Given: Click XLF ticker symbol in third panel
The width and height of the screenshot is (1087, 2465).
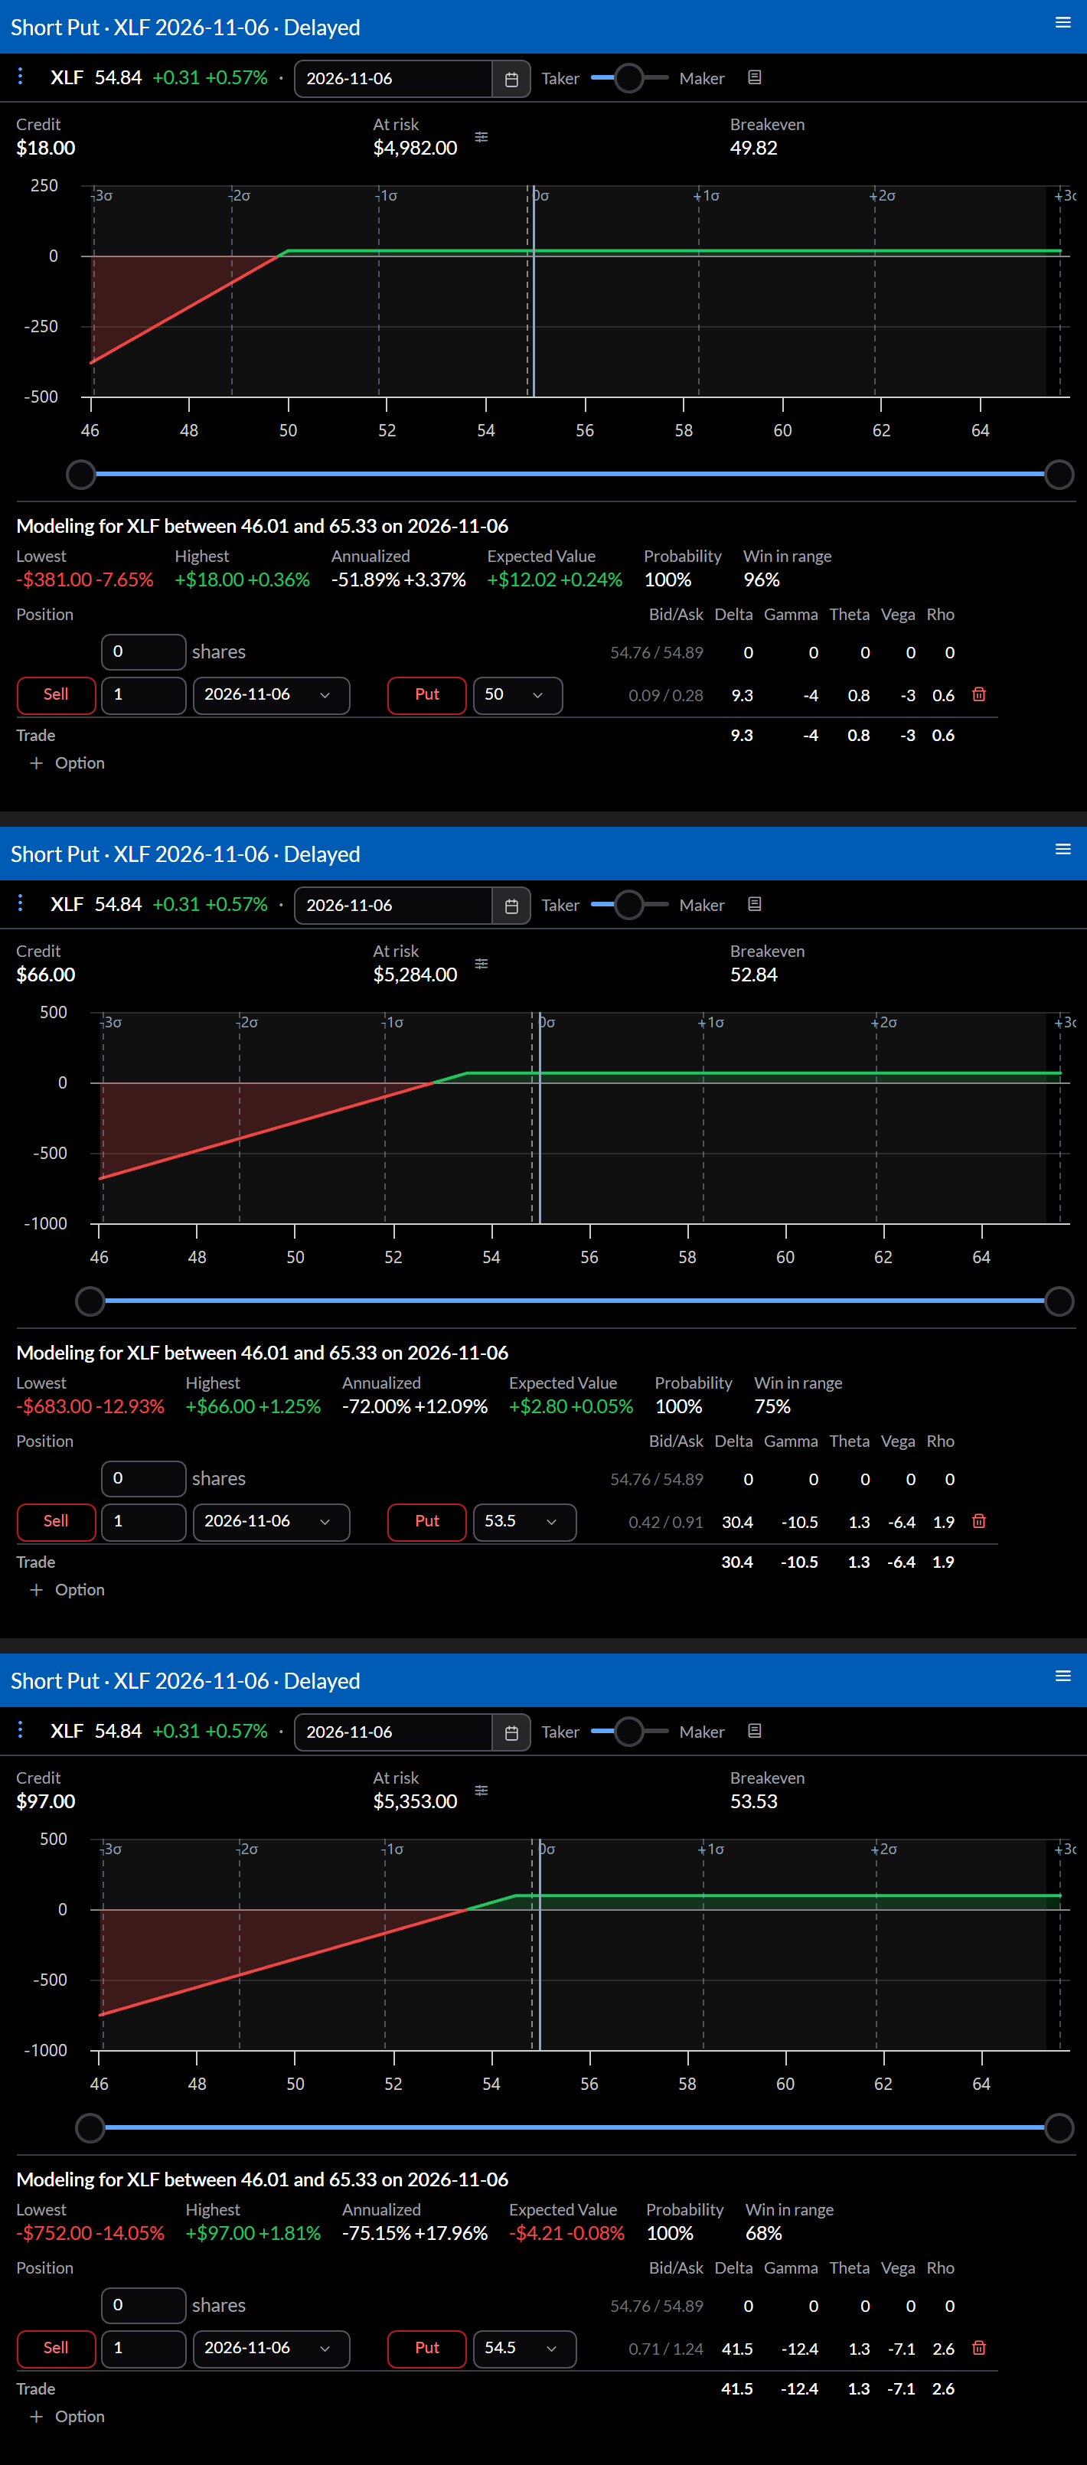Looking at the screenshot, I should tap(66, 1731).
